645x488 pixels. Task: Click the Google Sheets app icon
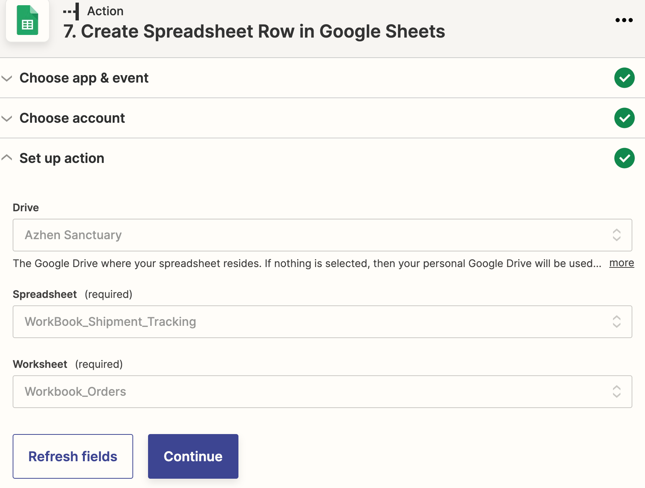point(28,20)
